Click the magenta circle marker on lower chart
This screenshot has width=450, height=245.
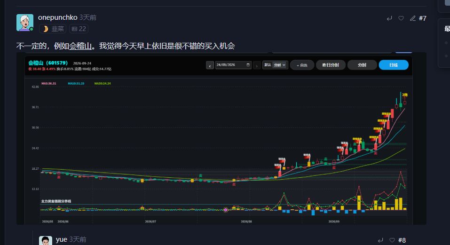(x=226, y=210)
